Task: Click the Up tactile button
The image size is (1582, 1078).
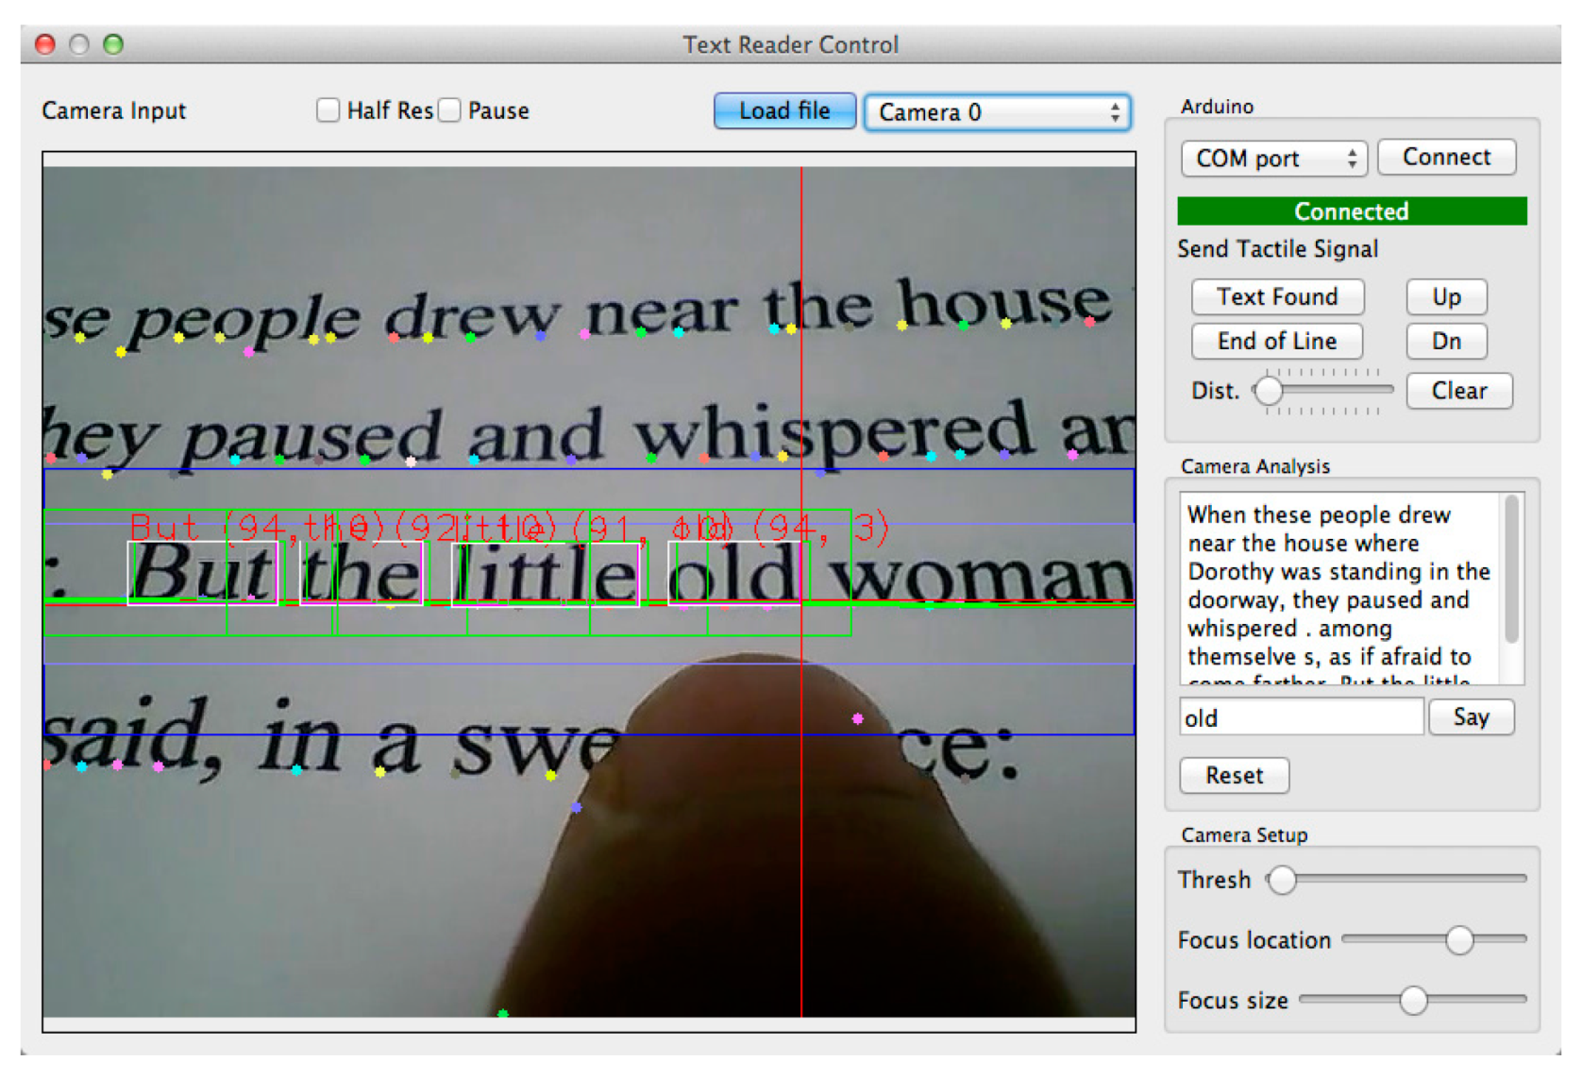Action: 1445,296
